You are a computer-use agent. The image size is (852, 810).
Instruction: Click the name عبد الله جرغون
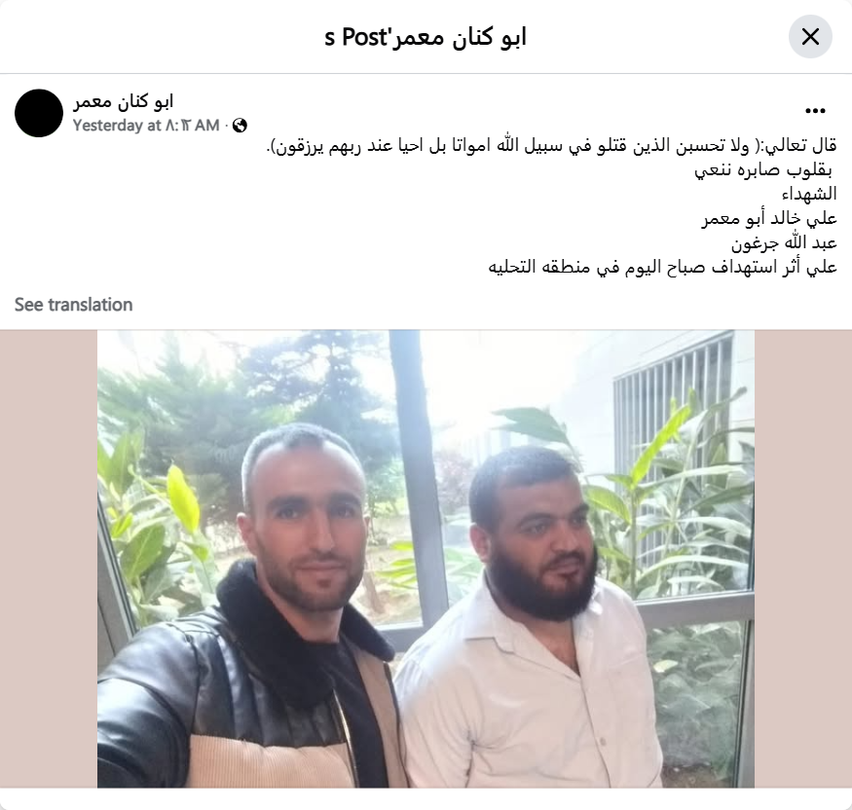tap(784, 242)
